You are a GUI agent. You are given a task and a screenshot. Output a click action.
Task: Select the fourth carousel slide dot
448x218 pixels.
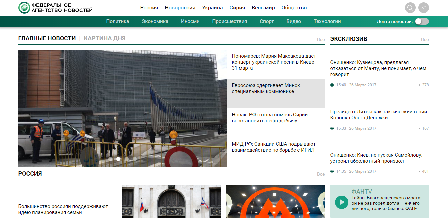[135, 159]
